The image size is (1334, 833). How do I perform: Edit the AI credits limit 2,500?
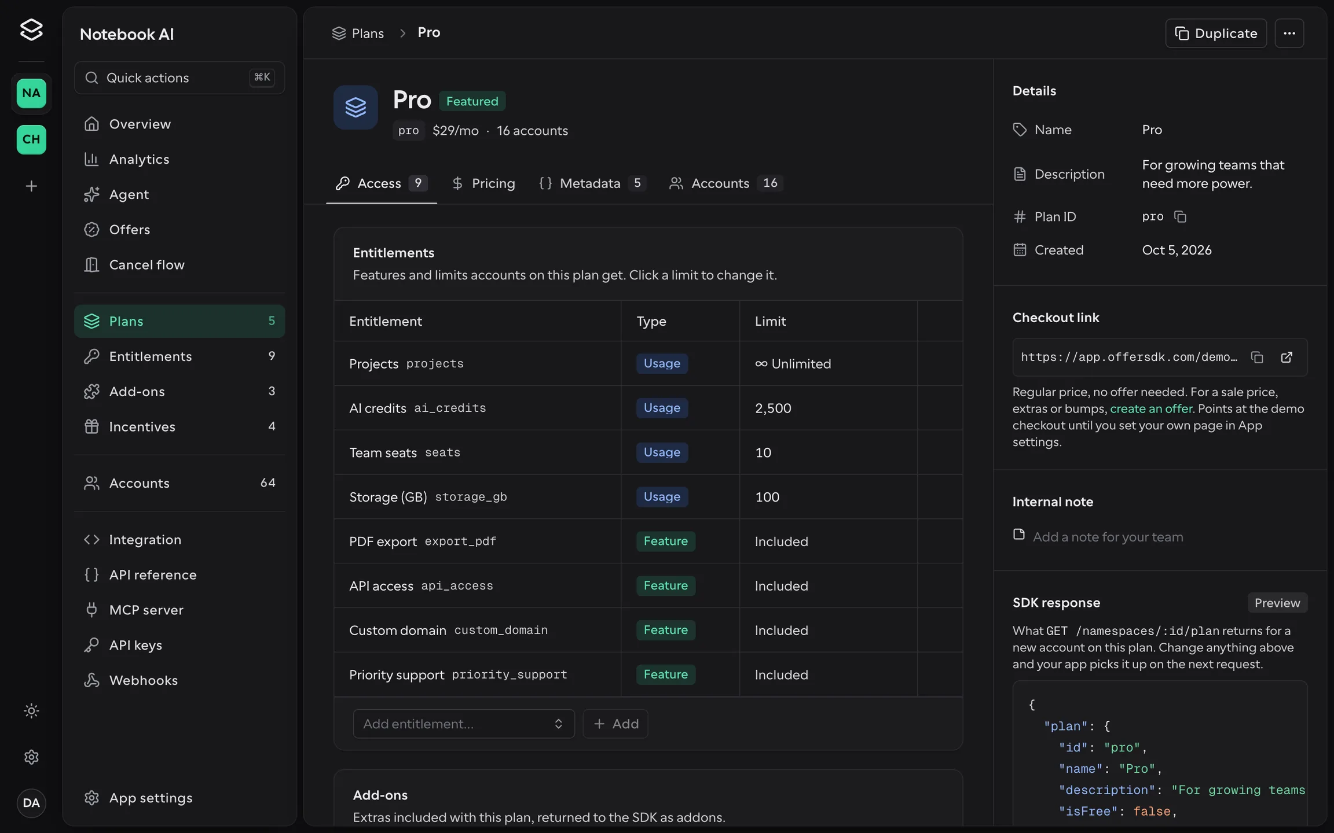coord(773,408)
